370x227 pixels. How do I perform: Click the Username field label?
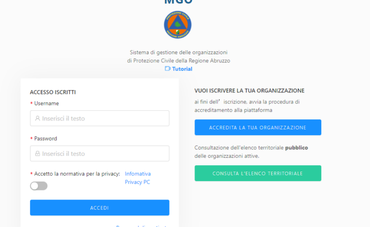(x=47, y=103)
